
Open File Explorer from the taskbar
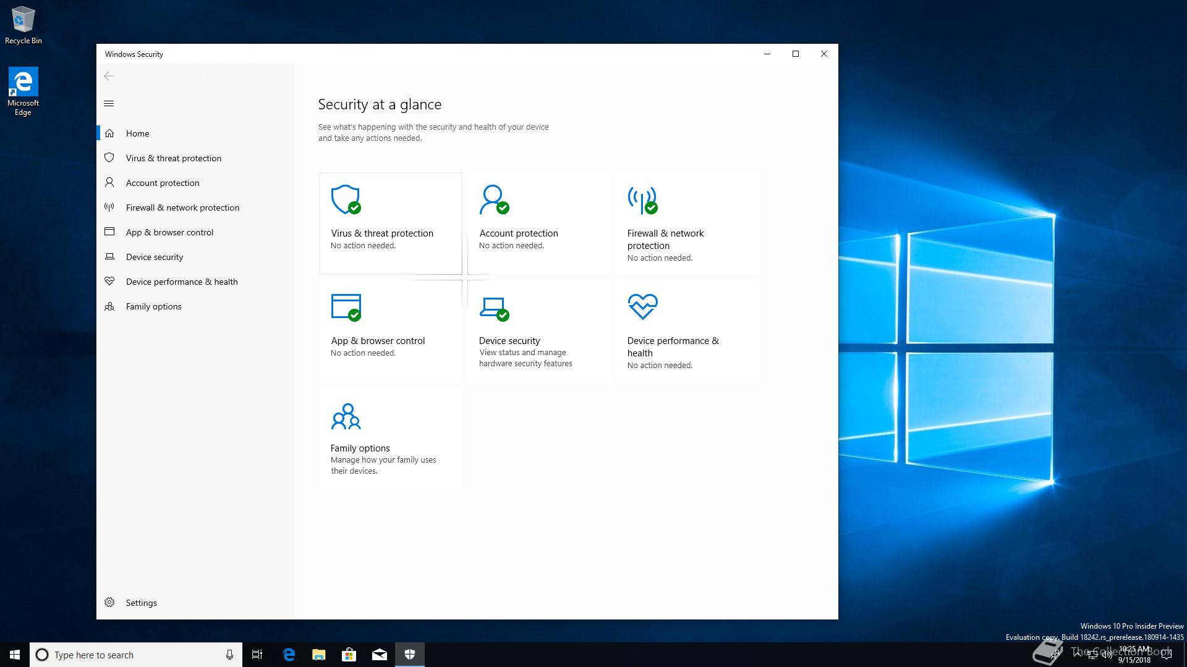319,655
